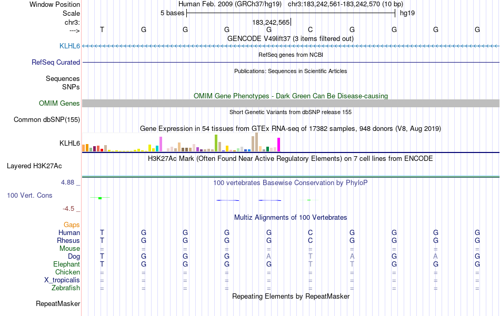Click the tall yellow-green GTEx expression bar
This screenshot has width=500, height=316.
click(216, 143)
